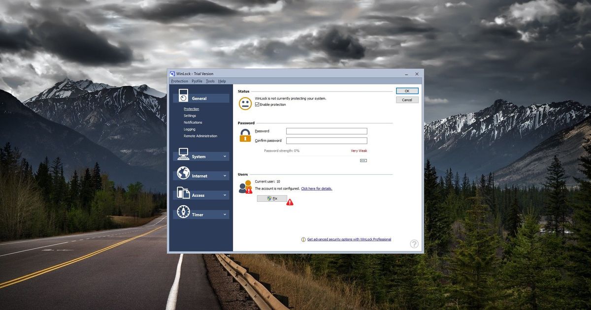591x310 pixels.
Task: Toggle the Enable protection checkbox
Action: 257,104
